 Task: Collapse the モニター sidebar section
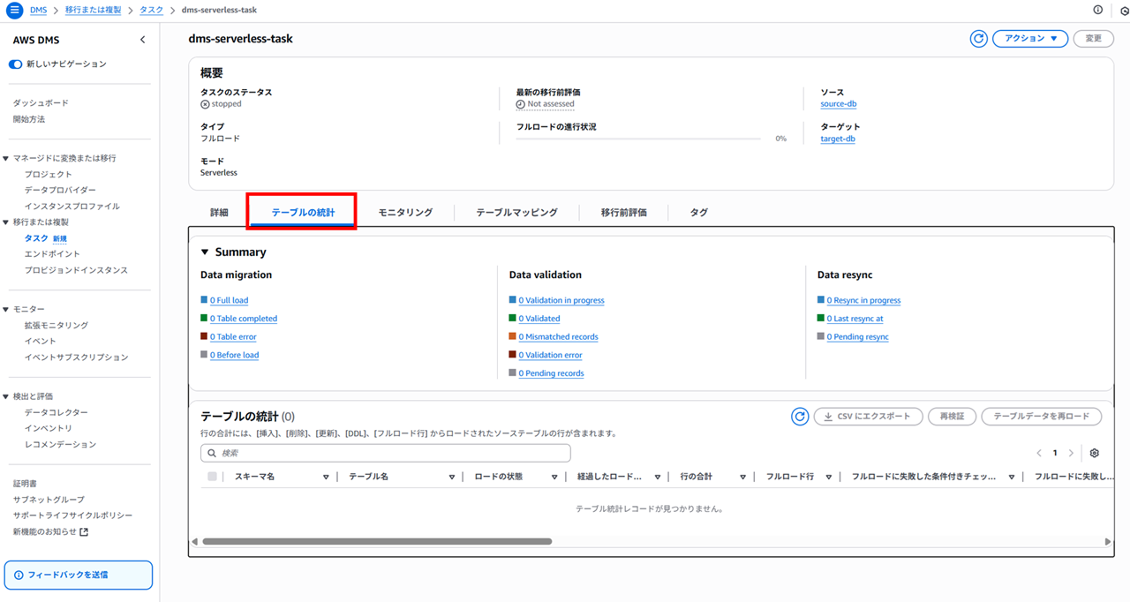(x=5, y=309)
